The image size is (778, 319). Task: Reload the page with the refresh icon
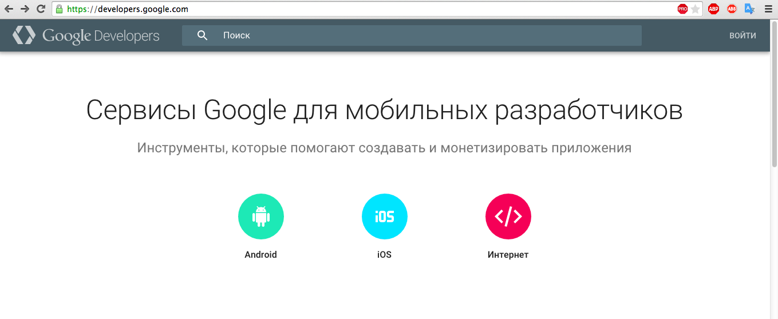[x=41, y=9]
